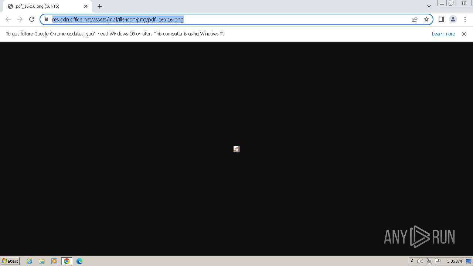Open a new tab with the plus button
The width and height of the screenshot is (473, 266).
(100, 6)
